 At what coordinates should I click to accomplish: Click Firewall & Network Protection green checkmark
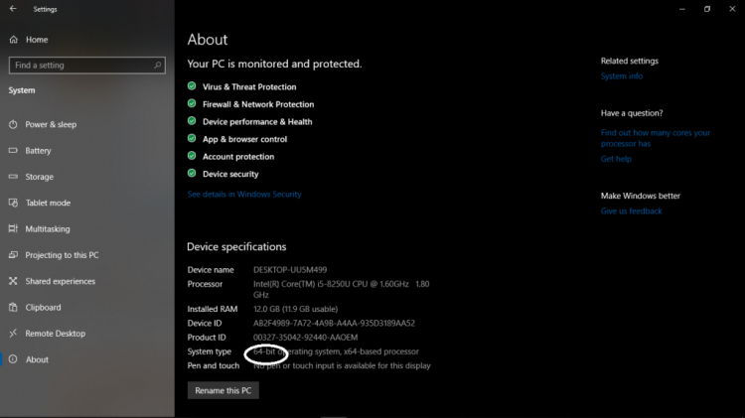(192, 103)
